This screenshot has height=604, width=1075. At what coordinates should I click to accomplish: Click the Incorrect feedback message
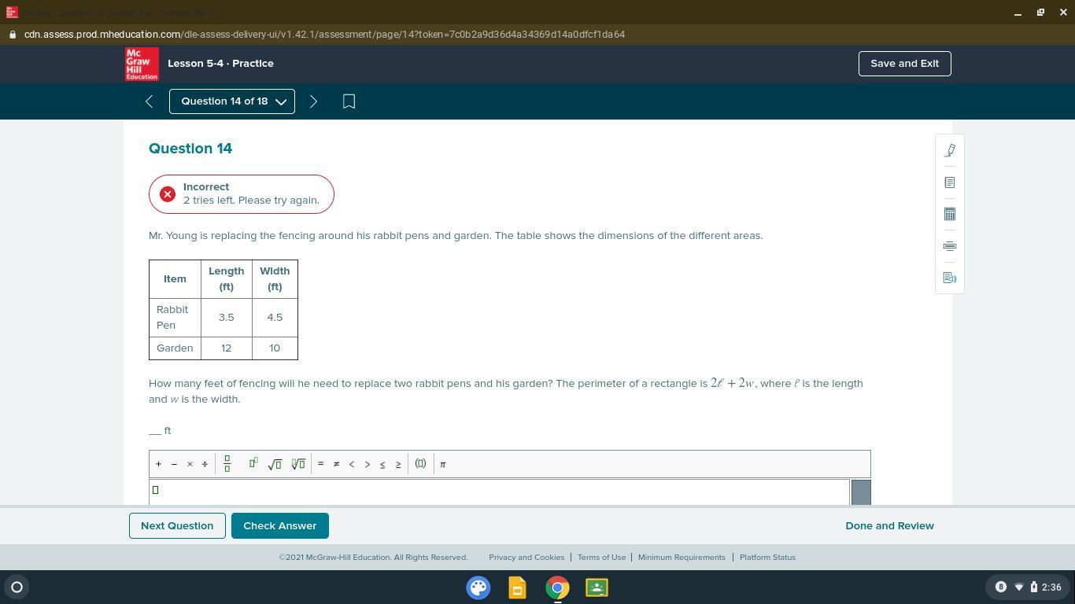click(242, 194)
